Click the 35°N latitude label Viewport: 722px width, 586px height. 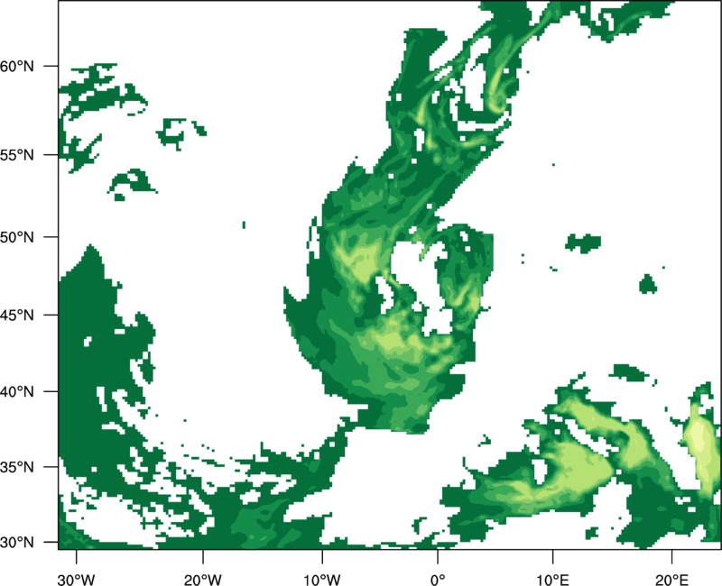pyautogui.click(x=17, y=467)
